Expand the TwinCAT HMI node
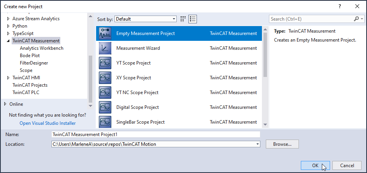Viewport: 367px width, 173px height. [9, 78]
